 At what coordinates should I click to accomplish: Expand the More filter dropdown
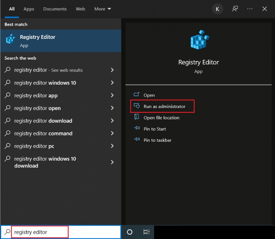tap(102, 9)
